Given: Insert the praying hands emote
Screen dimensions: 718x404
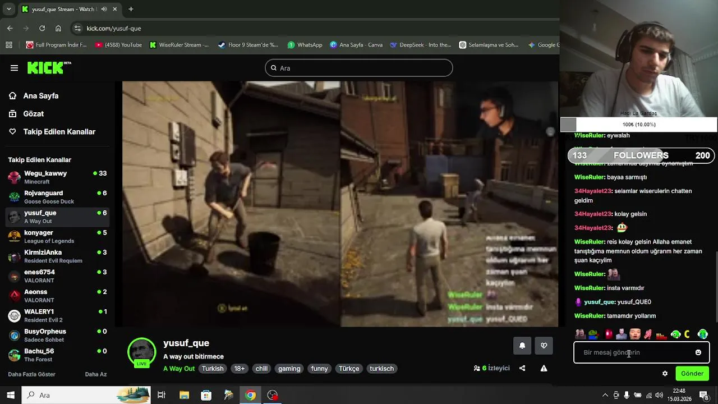Looking at the screenshot, I should (x=648, y=334).
